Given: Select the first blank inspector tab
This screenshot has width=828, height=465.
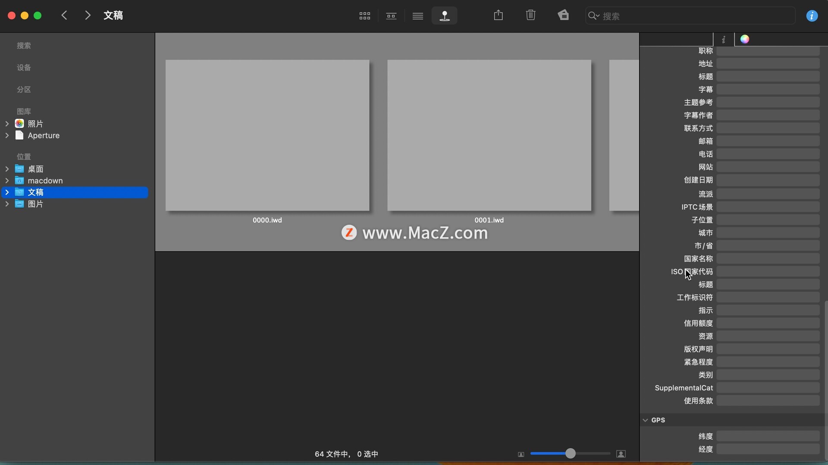Looking at the screenshot, I should 676,39.
